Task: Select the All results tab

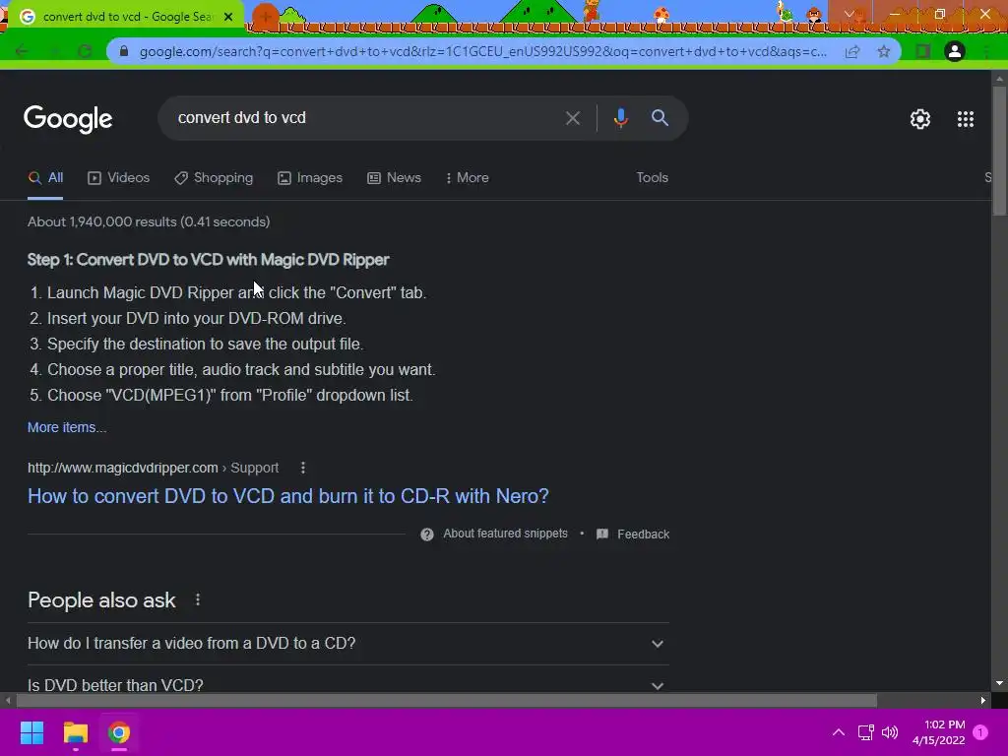Action: tap(45, 178)
